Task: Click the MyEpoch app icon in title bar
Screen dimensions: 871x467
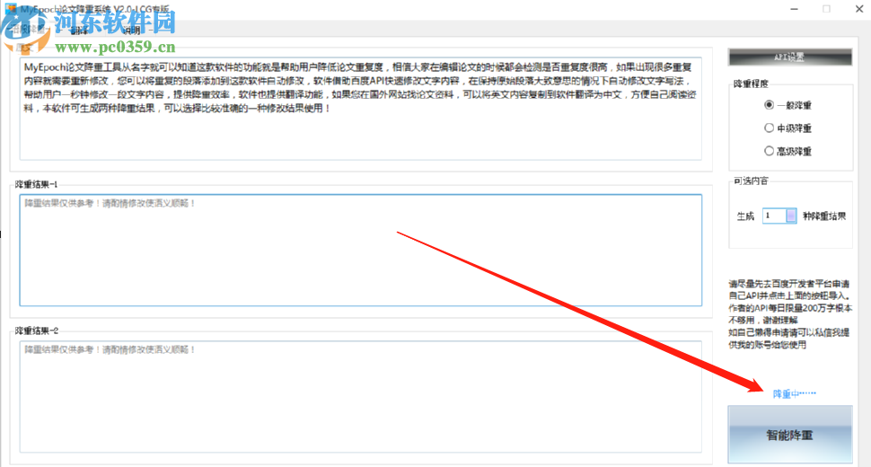Action: tap(11, 9)
